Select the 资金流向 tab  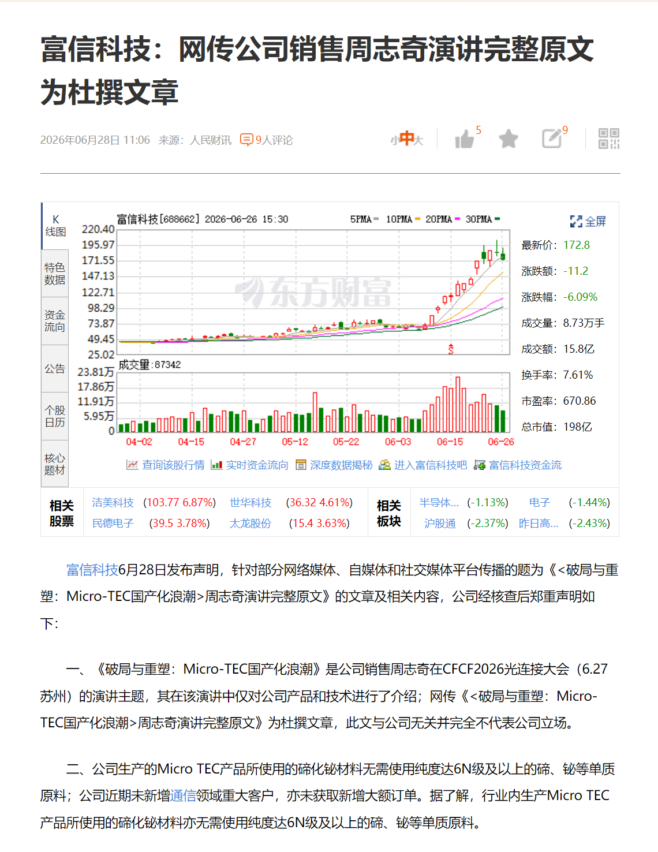pos(55,321)
